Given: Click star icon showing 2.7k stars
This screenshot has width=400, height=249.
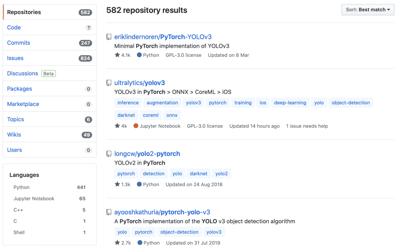Looking at the screenshot, I should 117,243.
